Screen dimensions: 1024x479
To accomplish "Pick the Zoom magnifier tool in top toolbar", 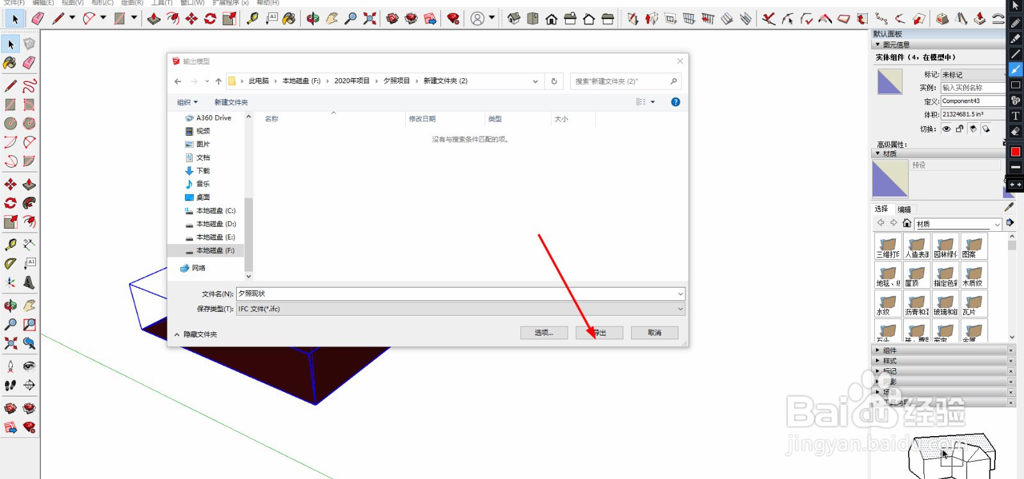I will coord(350,19).
